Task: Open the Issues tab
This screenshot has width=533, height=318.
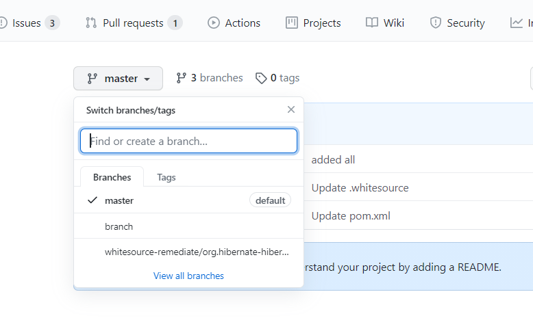Action: pyautogui.click(x=27, y=23)
